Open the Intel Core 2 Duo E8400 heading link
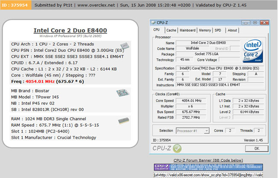This screenshot has width=278, height=178. (70, 30)
